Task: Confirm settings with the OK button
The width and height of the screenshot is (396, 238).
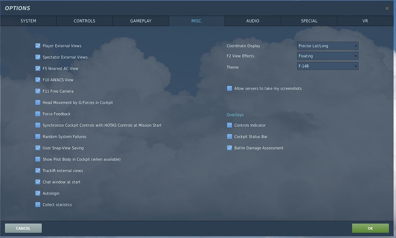Action: pos(370,228)
